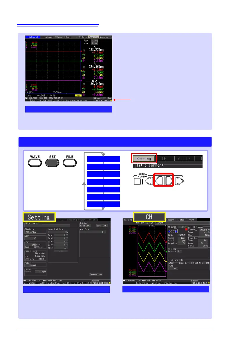Screen dimensions: 242x343
Task: Click cursor Type Trace field on waveform screen
Action: [x=95, y=41]
